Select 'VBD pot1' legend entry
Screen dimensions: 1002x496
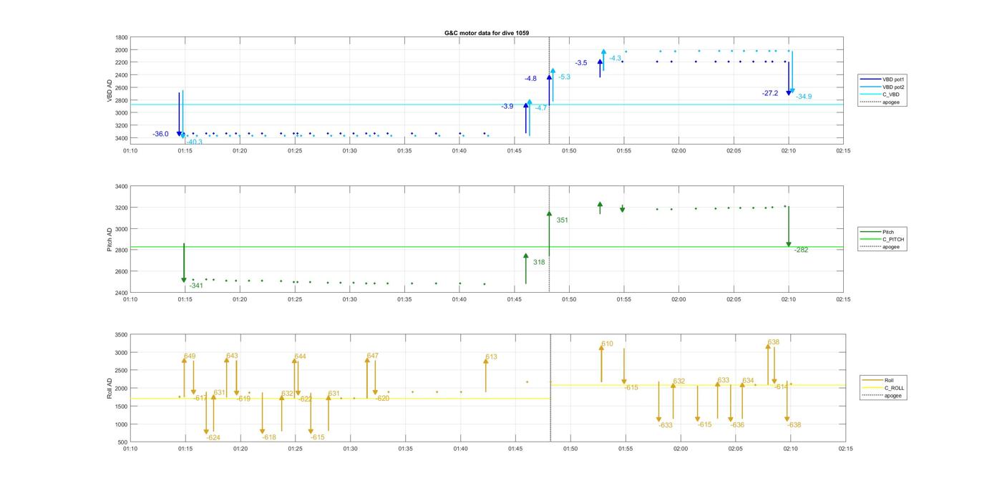894,79
